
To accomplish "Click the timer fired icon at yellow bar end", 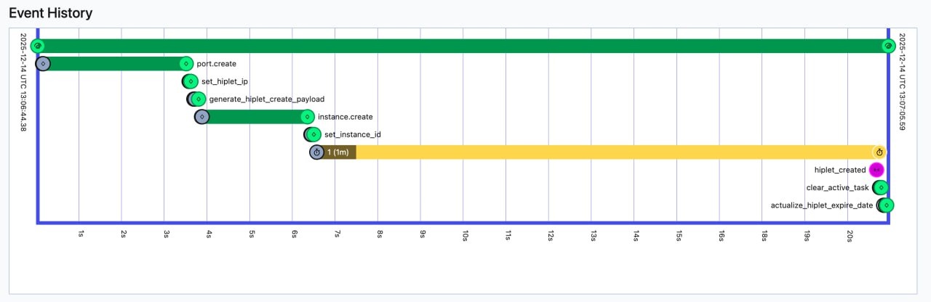I will 879,152.
